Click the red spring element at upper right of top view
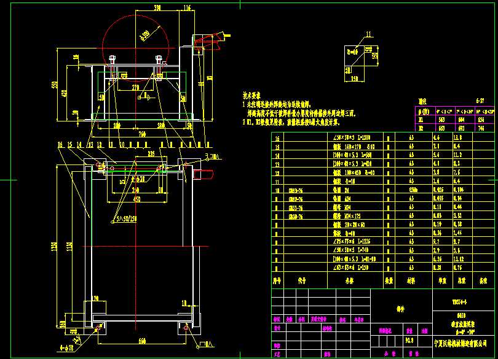 pos(207,41)
